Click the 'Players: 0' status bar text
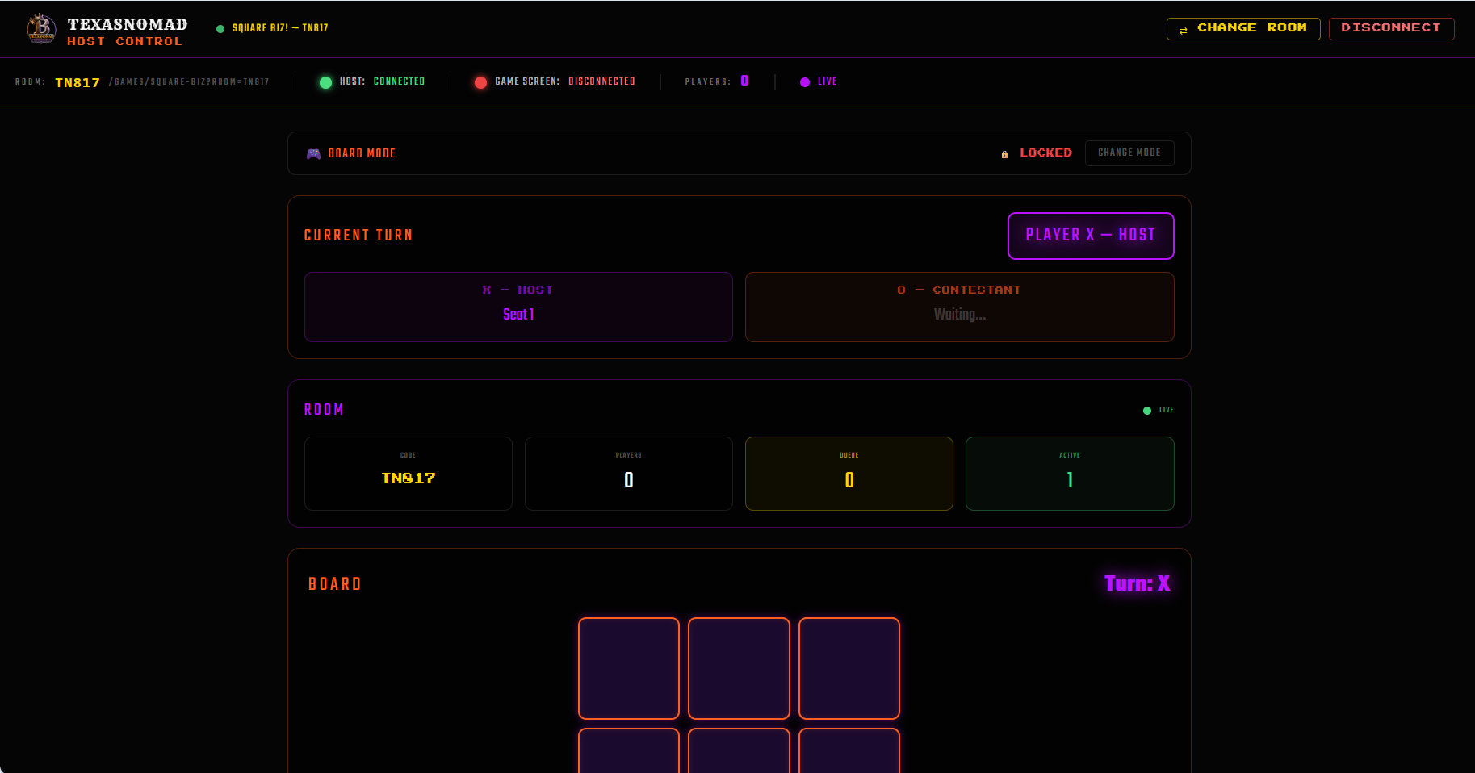This screenshot has width=1475, height=773. tap(717, 81)
